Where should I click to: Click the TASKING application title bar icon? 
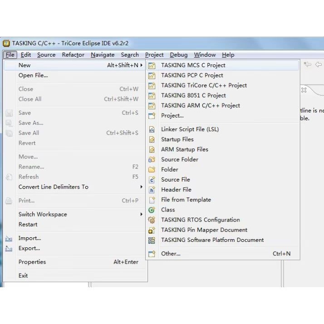coord(6,44)
